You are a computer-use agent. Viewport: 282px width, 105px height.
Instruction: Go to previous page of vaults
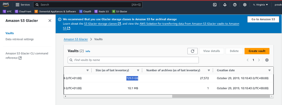pos(248,60)
